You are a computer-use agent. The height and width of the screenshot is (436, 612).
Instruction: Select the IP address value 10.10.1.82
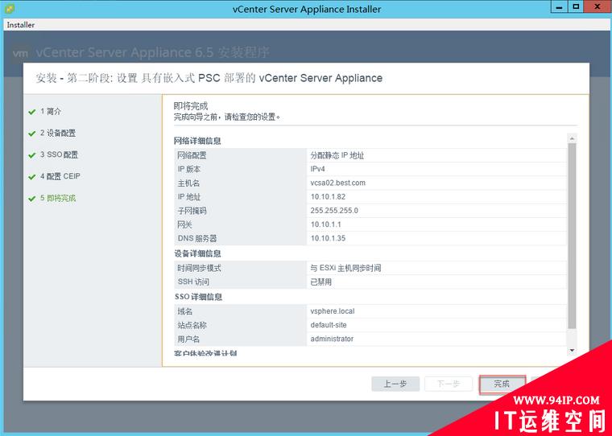(x=328, y=197)
